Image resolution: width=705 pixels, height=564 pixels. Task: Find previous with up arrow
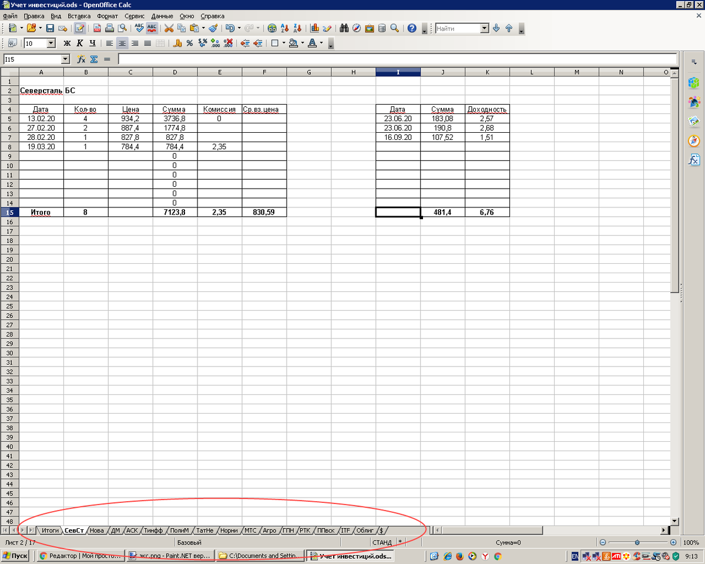(x=509, y=28)
